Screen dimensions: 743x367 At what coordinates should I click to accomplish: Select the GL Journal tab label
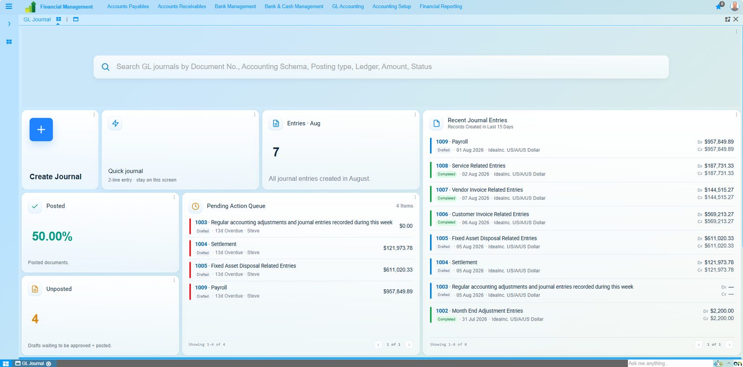click(37, 19)
